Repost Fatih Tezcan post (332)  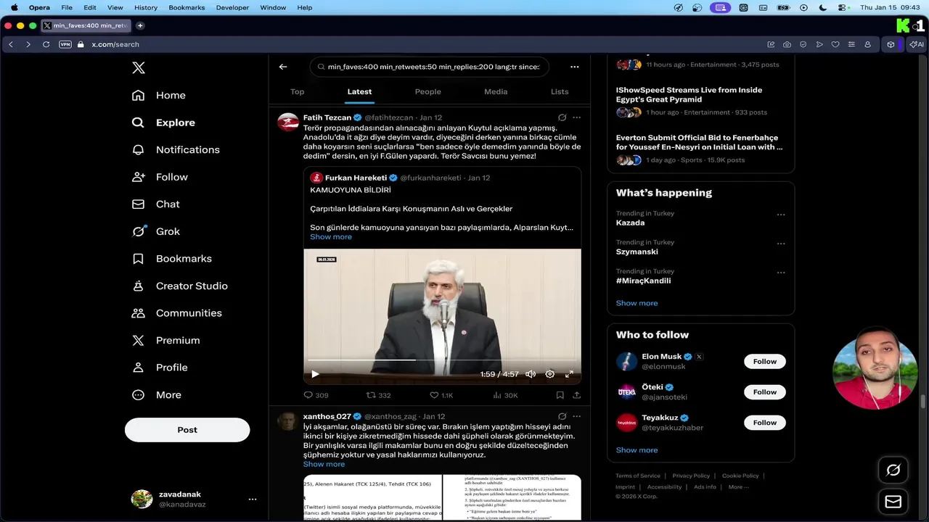[x=378, y=395]
